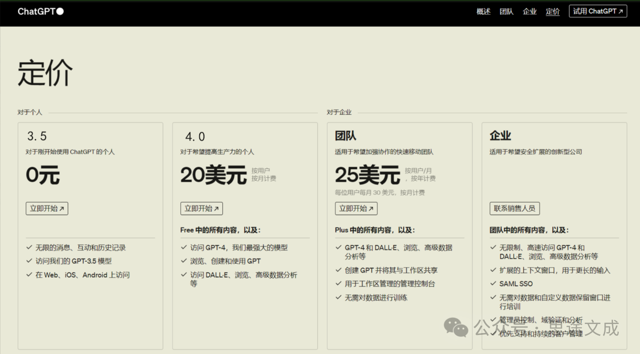Image resolution: width=640 pixels, height=354 pixels.
Task: Click feature 访问我们的 GPT-3.5 模型
Action: click(x=73, y=261)
